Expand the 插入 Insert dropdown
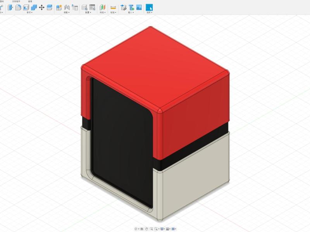The width and height of the screenshot is (310, 232). [132, 12]
